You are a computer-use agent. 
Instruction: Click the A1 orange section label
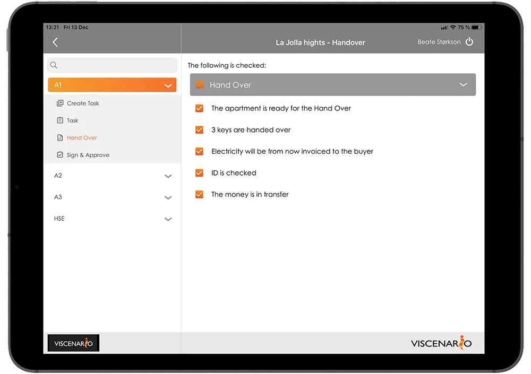(58, 85)
